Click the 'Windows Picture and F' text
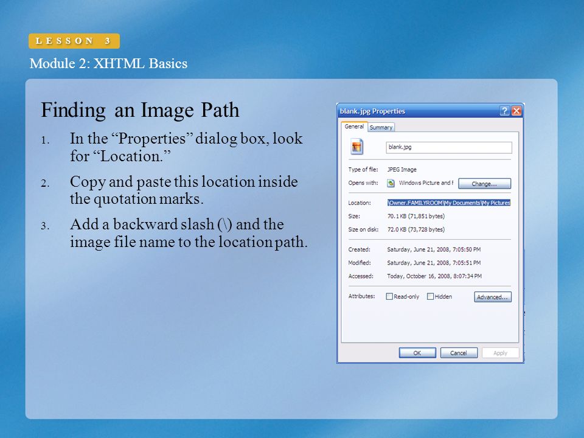Screen dimensions: 584x438 (426, 183)
